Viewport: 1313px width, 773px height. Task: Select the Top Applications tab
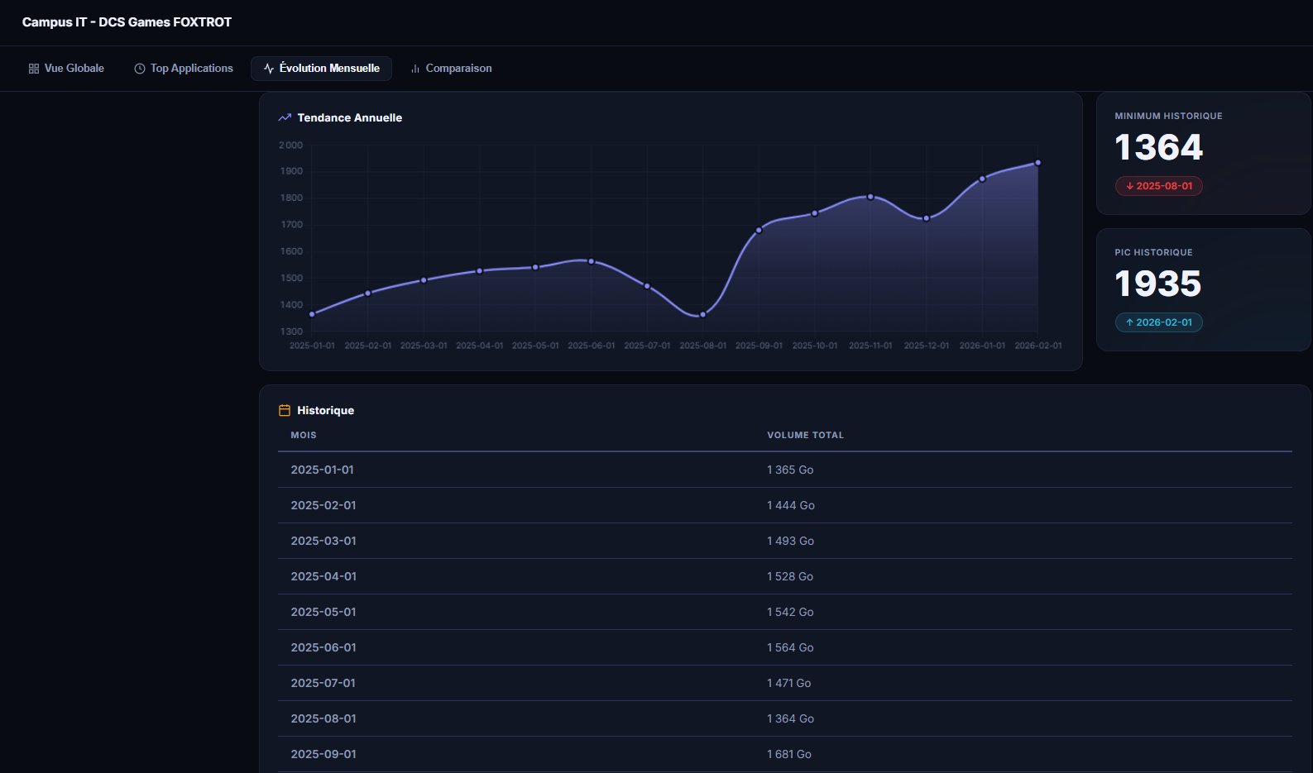tap(184, 69)
